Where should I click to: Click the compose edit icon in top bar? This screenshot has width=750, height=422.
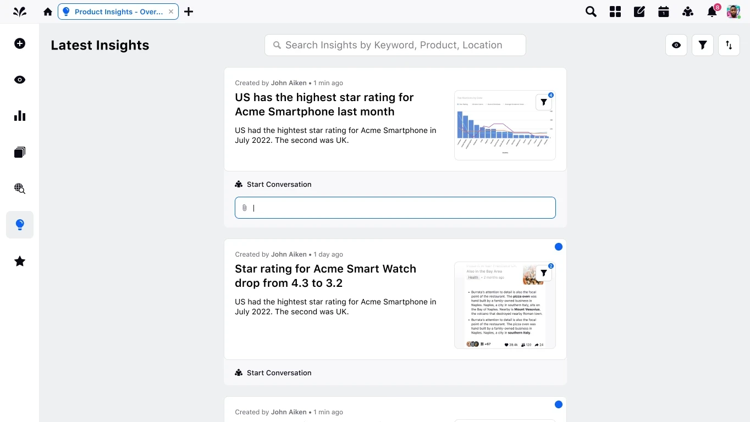coord(639,12)
